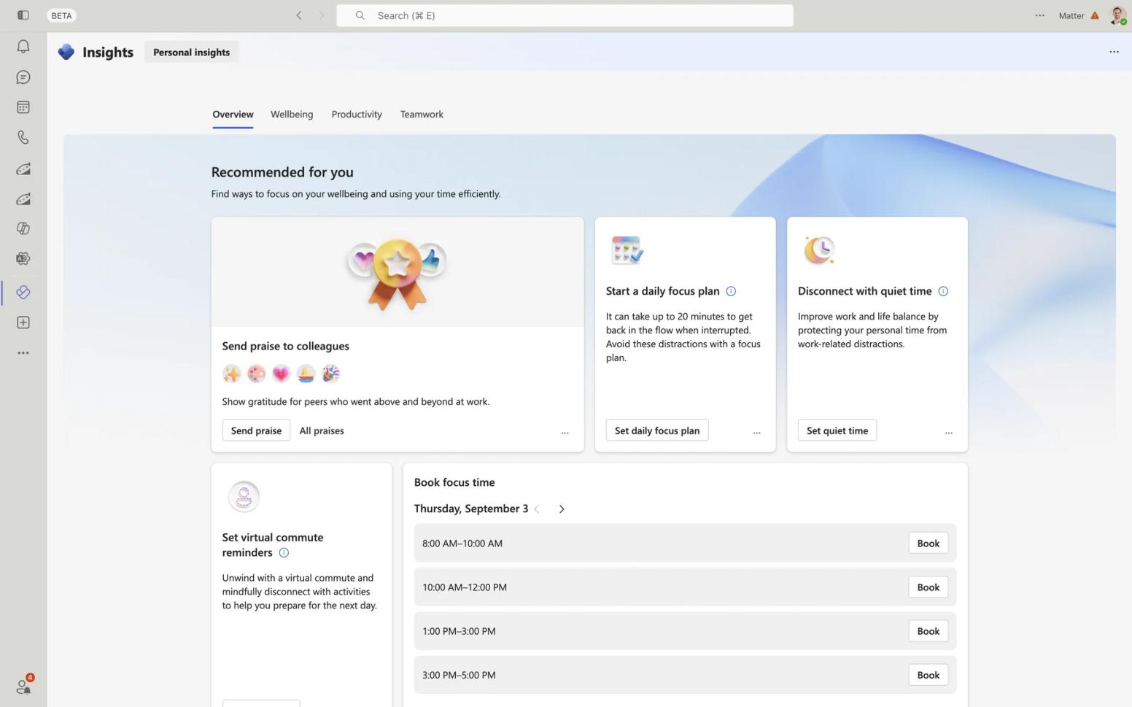Show info for virtual commute reminders
The image size is (1132, 707).
[284, 553]
